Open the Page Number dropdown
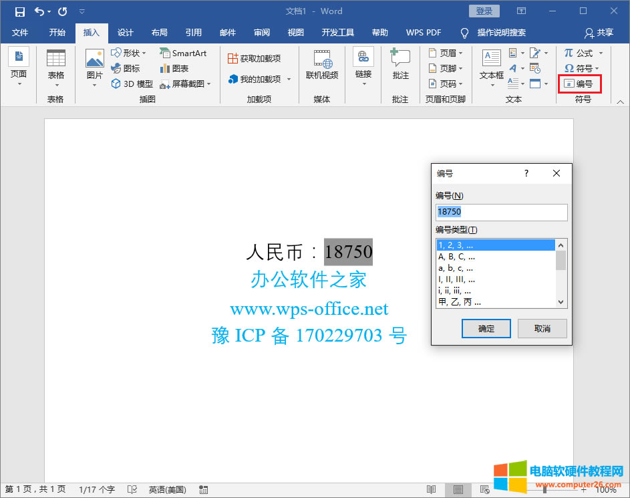This screenshot has width=630, height=498. 443,84
